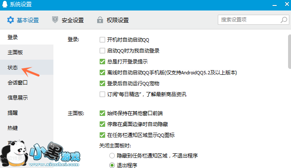This screenshot has height=168, width=291.
Task: Select 隐藏到任务栏通知区域 radio option
Action: [x=112, y=155]
